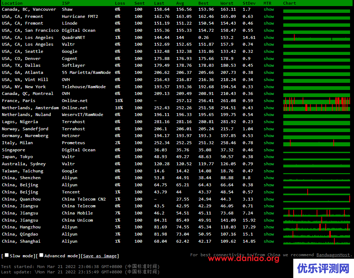Show MTR for New York Telehouse/RamNode

(269, 87)
